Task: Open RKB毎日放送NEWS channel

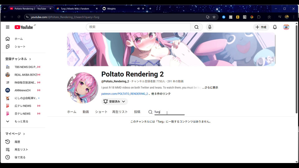Action: [23, 82]
